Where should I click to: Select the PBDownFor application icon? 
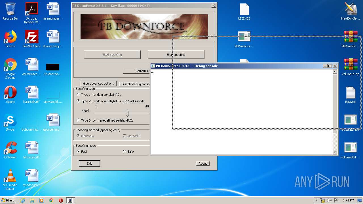[x=244, y=39]
